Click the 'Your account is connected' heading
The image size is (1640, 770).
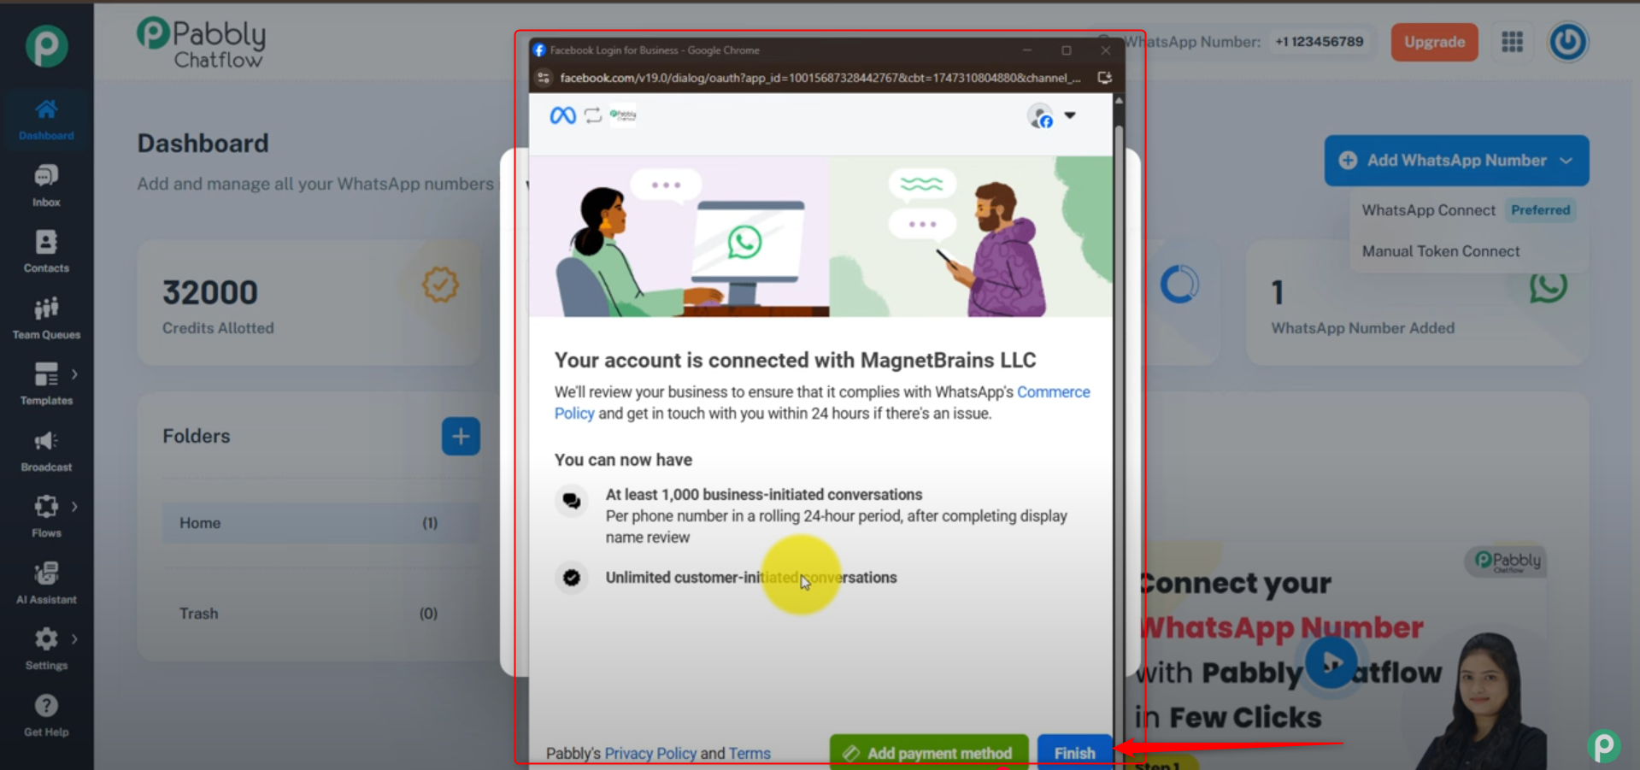pyautogui.click(x=795, y=361)
